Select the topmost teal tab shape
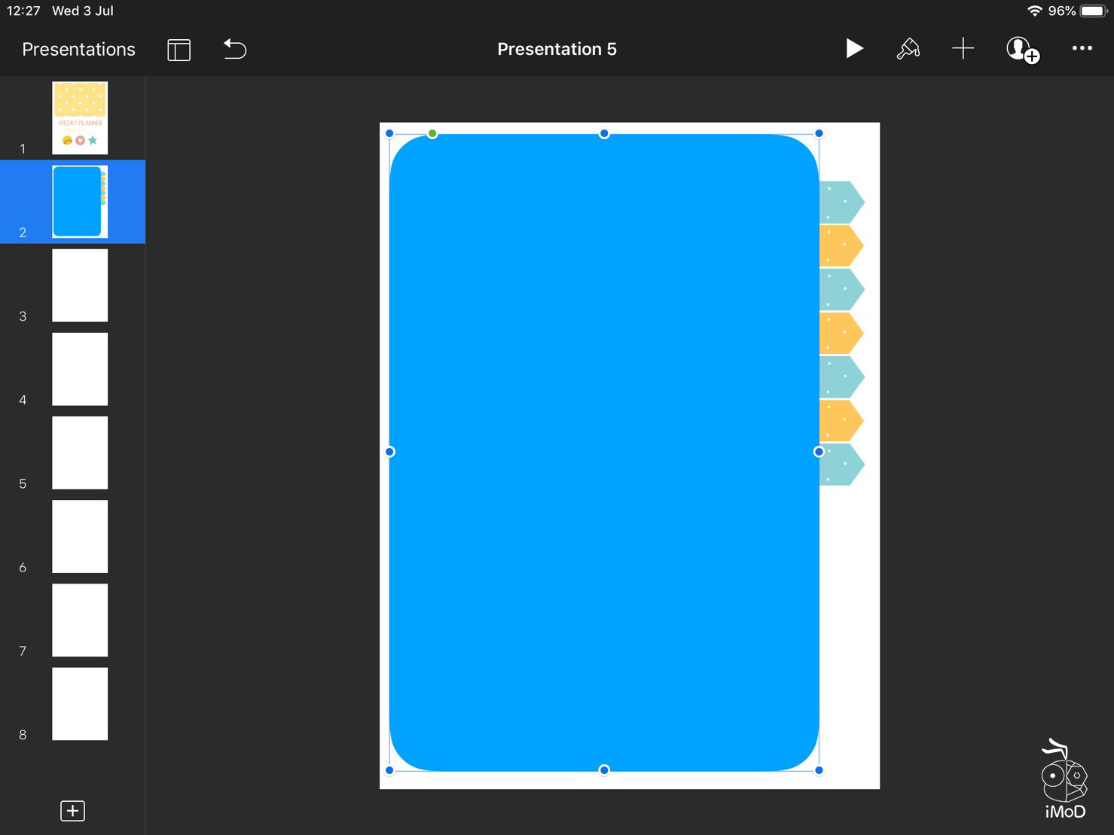Image resolution: width=1114 pixels, height=835 pixels. click(840, 202)
